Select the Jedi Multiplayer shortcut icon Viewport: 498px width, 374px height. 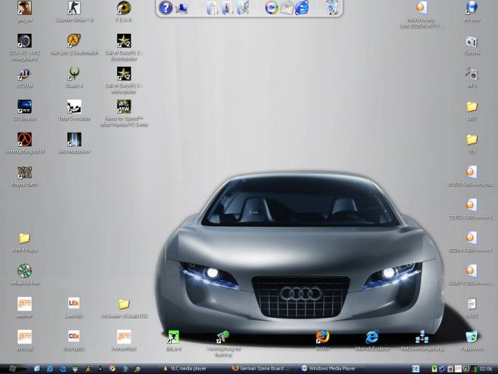pyautogui.click(x=74, y=140)
